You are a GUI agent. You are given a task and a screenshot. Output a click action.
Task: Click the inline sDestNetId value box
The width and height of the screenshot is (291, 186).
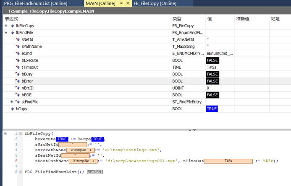coord(75,155)
